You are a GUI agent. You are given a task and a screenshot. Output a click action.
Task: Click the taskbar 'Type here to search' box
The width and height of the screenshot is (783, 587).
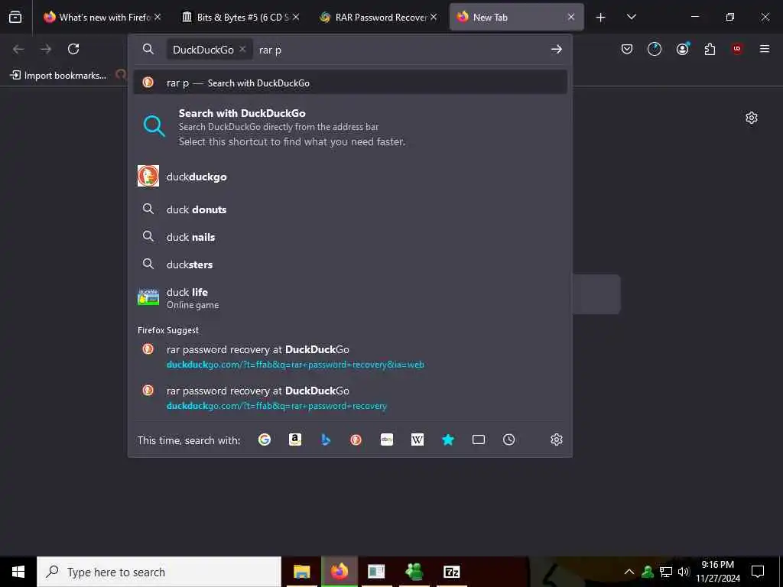tap(159, 572)
